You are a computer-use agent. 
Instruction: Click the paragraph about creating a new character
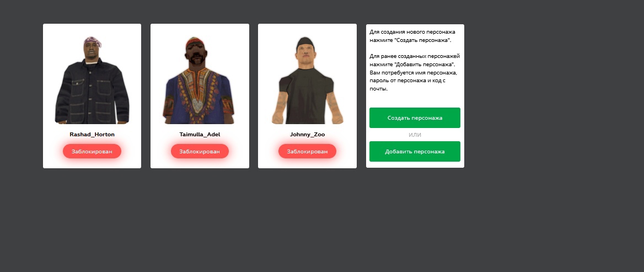[x=412, y=36]
